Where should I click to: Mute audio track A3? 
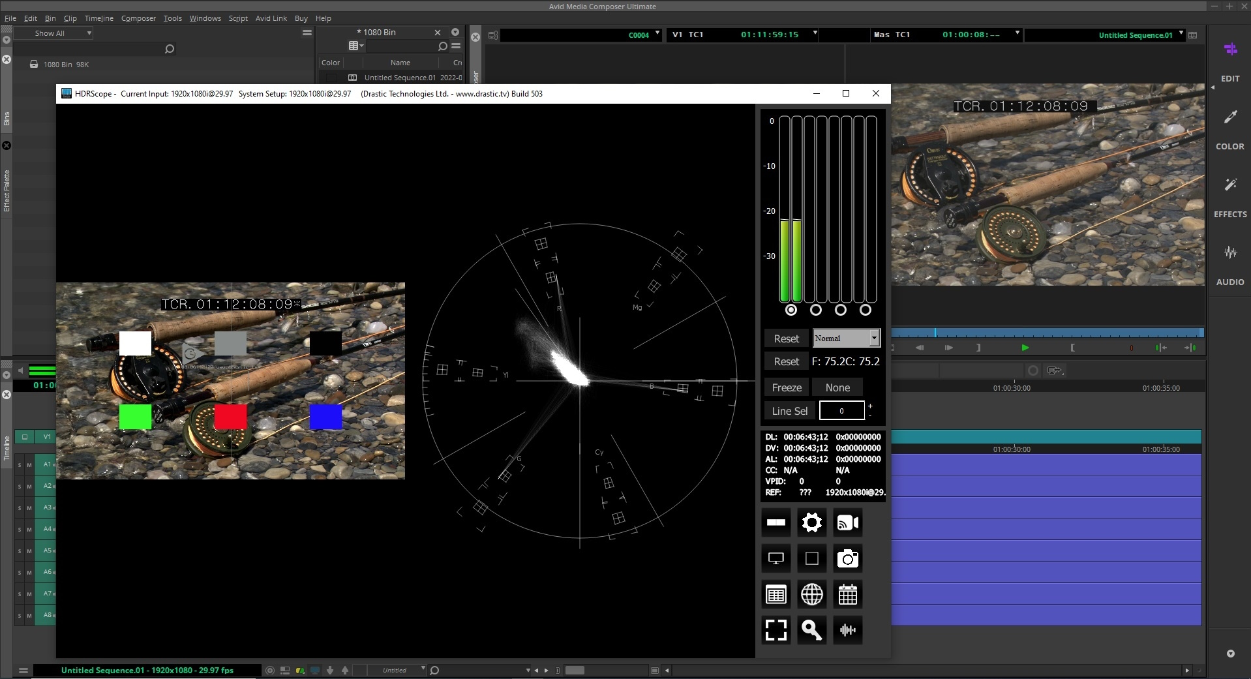29,508
